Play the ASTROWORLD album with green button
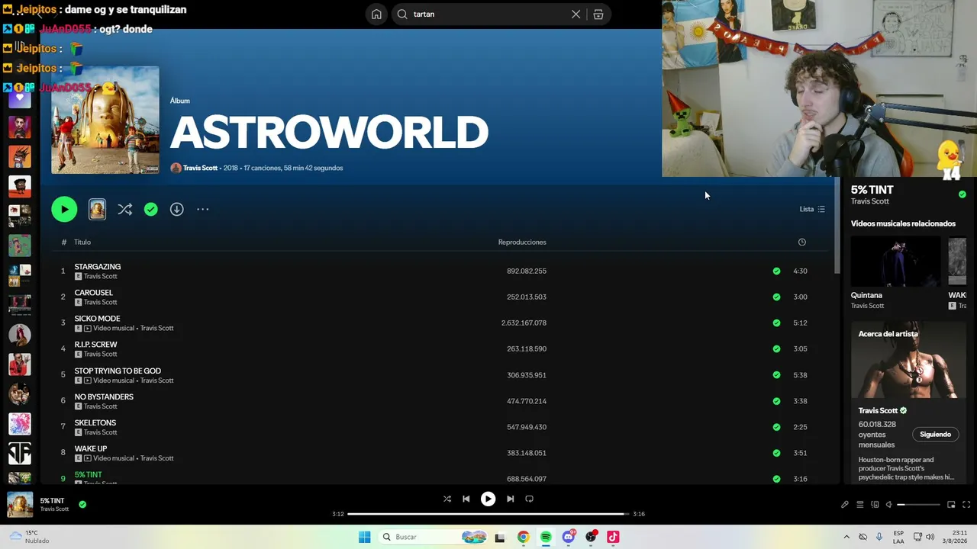This screenshot has width=977, height=549. coord(64,210)
